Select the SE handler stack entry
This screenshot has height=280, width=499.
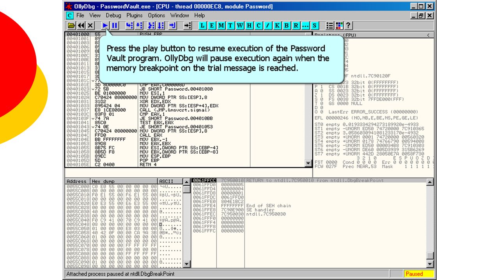tap(310, 210)
